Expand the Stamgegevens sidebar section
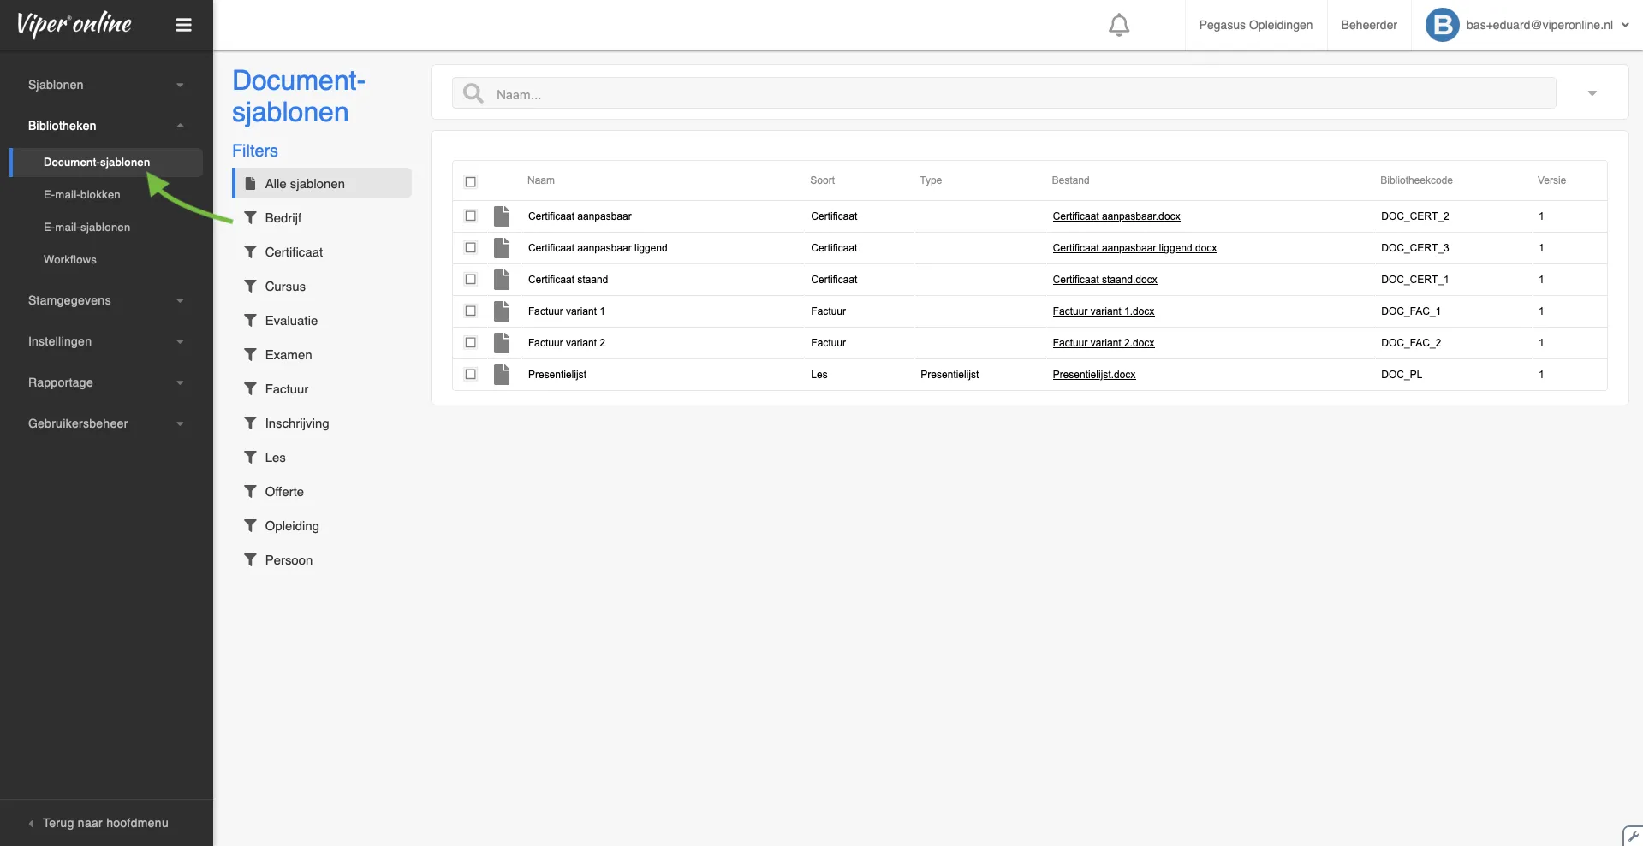Image resolution: width=1643 pixels, height=846 pixels. click(x=105, y=300)
